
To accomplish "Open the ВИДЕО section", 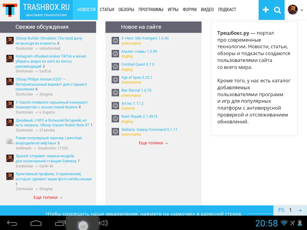I will point(207,10).
